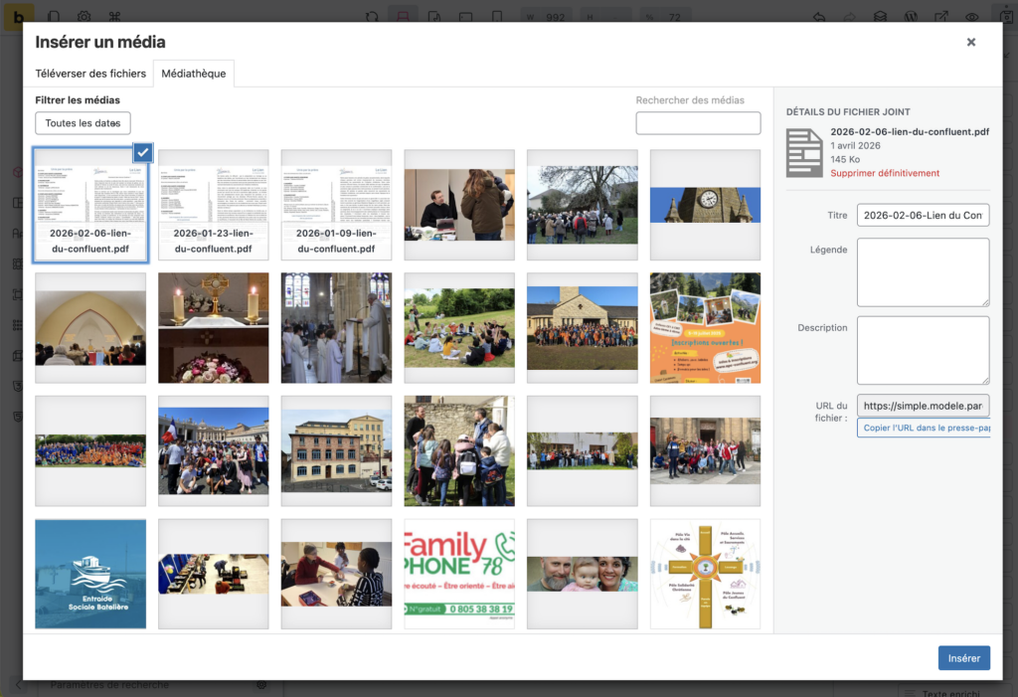Uncheck the selected 2026-02-06 PDF checkmark

click(x=143, y=153)
